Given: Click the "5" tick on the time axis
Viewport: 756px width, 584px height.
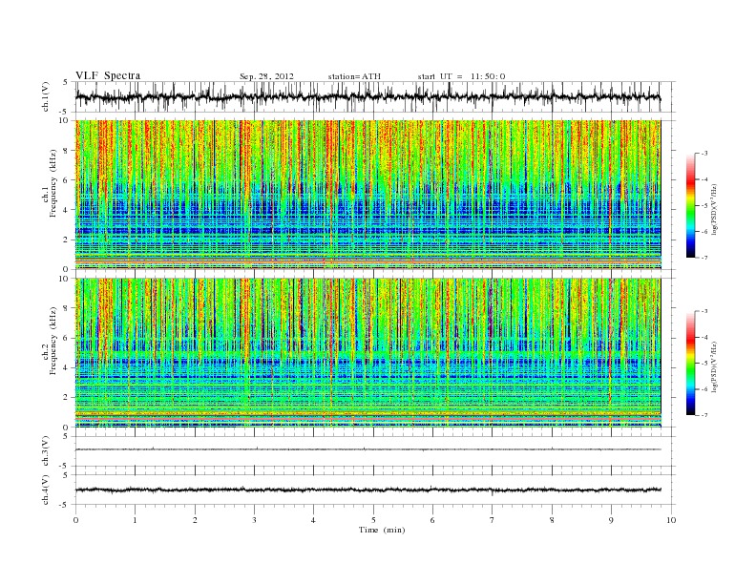Looking at the screenshot, I should click(x=373, y=520).
